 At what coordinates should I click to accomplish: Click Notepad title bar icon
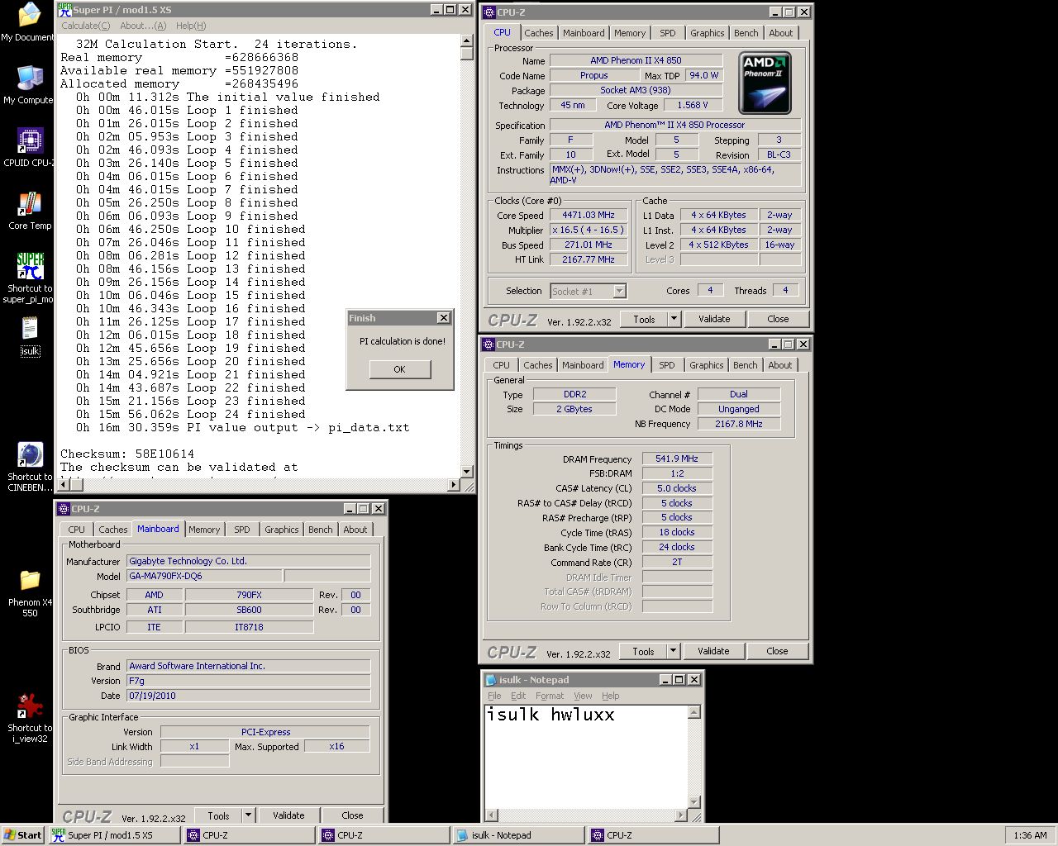coord(491,680)
